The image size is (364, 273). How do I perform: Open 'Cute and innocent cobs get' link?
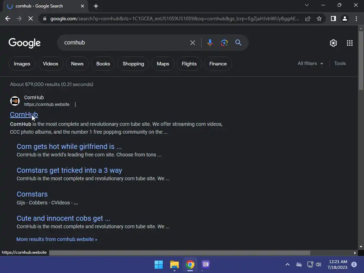point(63,219)
